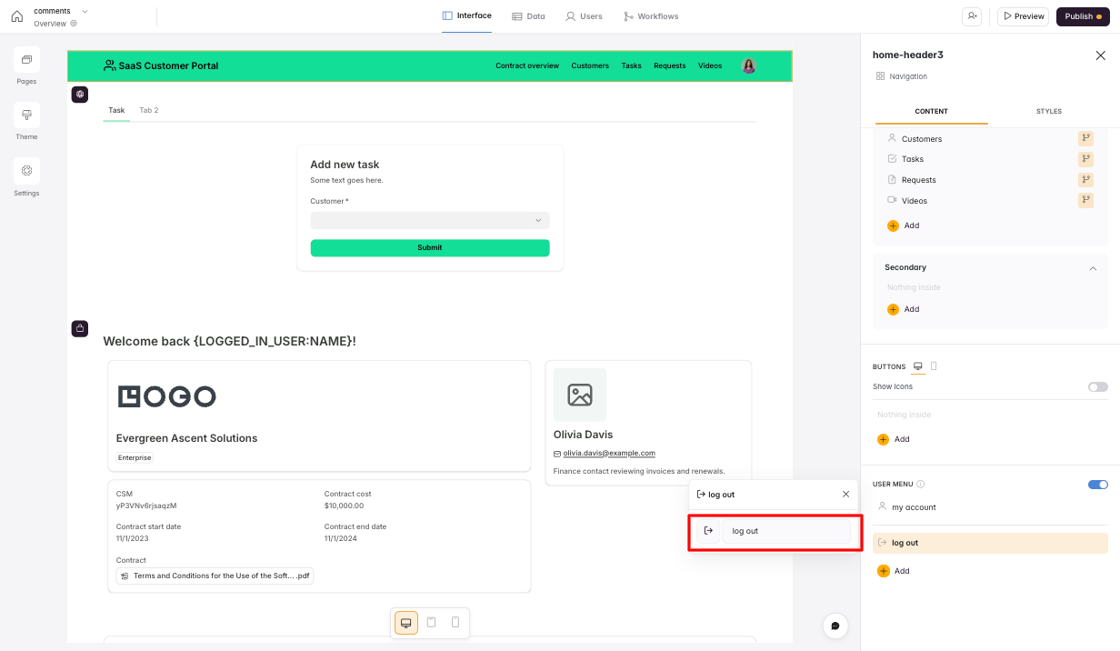Click the log out icon picker button
The image size is (1120, 651).
[x=708, y=531]
